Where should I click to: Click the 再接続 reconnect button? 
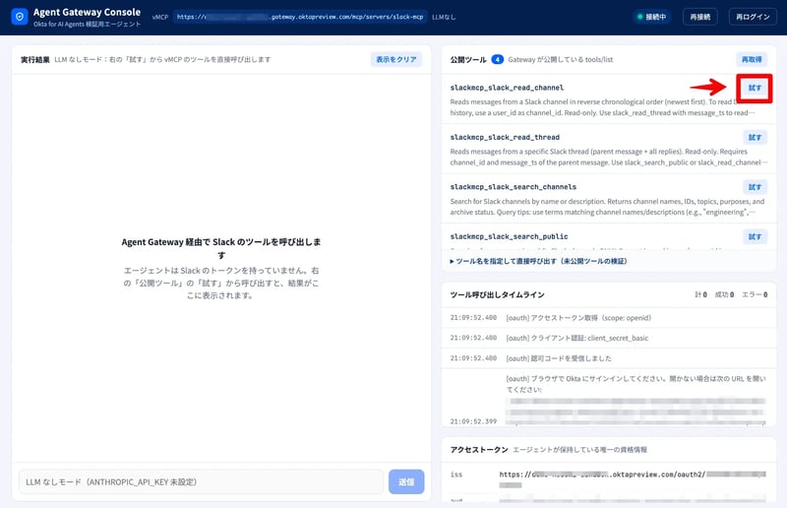pyautogui.click(x=699, y=17)
